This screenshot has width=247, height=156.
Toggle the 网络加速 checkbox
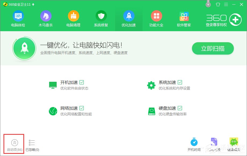pos(81,108)
